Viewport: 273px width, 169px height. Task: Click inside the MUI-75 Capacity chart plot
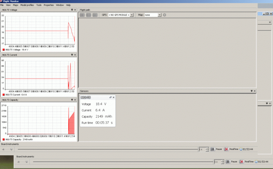(x=41, y=120)
